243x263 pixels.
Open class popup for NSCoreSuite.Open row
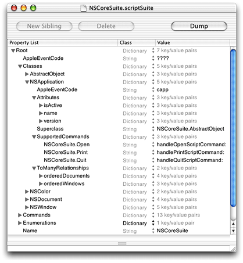153,145
